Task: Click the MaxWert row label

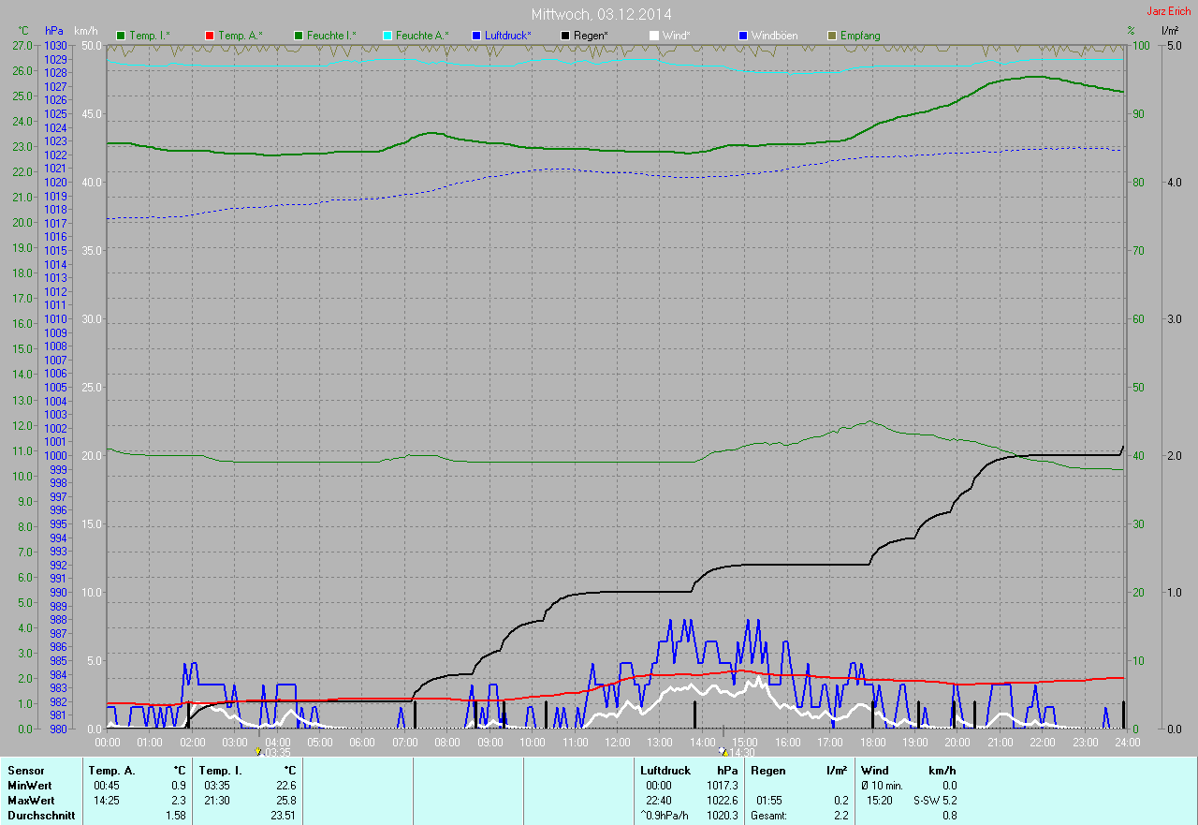Action: click(x=30, y=801)
